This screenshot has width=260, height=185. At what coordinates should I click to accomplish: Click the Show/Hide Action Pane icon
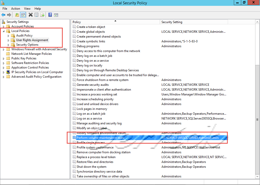point(56,15)
